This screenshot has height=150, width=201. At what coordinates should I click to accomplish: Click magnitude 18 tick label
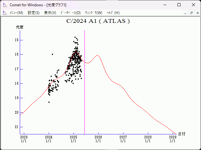point(17,83)
